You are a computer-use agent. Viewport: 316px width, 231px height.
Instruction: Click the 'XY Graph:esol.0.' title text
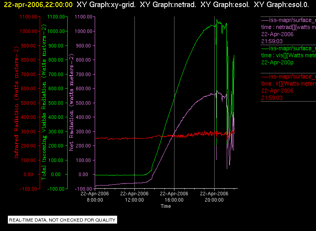[x=281, y=4]
